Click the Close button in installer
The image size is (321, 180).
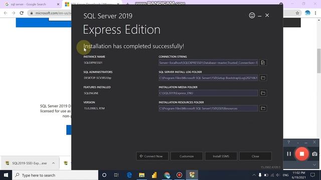click(255, 156)
